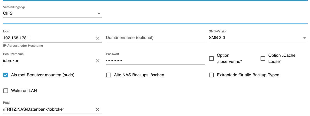Expand the SMB-Version dropdown arrow
The height and width of the screenshot is (116, 310).
coord(304,38)
